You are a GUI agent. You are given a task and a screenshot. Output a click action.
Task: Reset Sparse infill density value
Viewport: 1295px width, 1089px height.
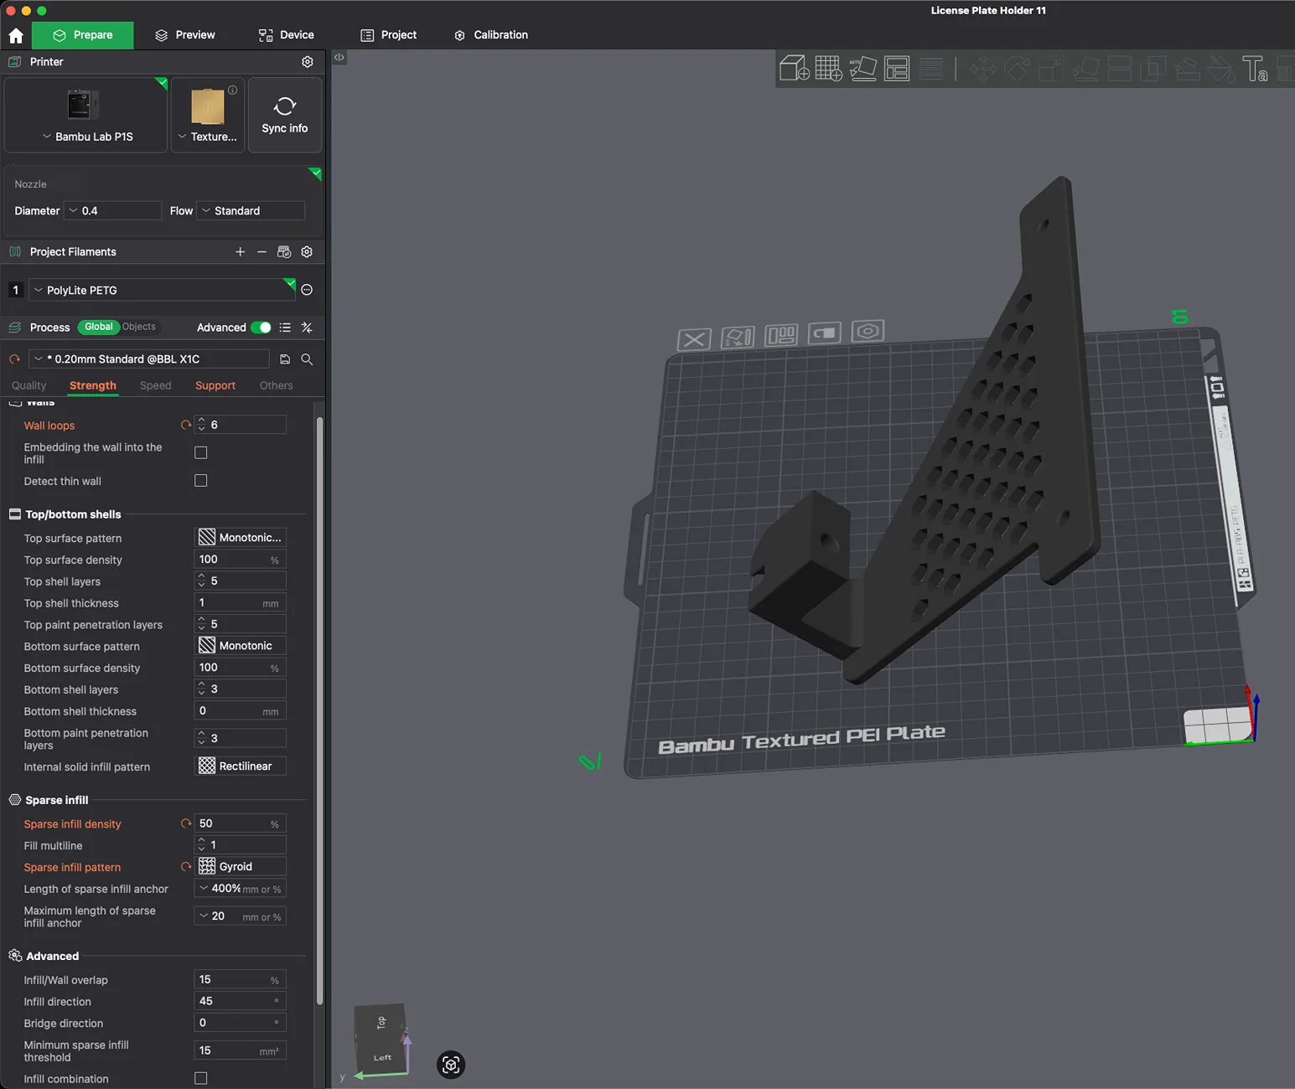[186, 824]
